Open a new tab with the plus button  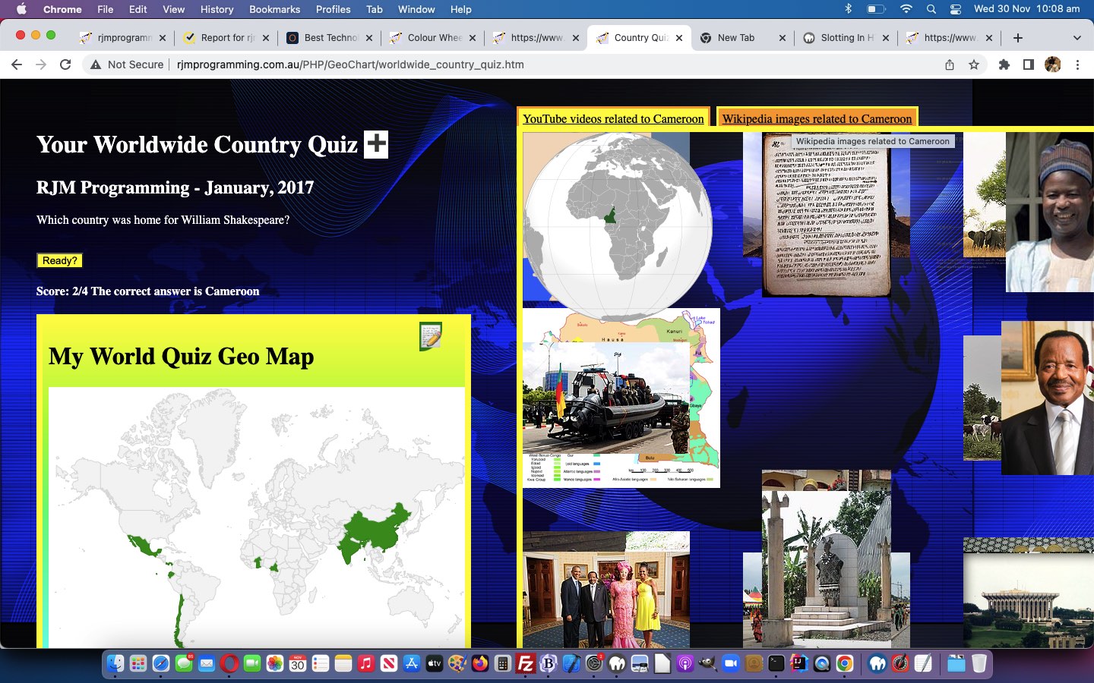1018,37
